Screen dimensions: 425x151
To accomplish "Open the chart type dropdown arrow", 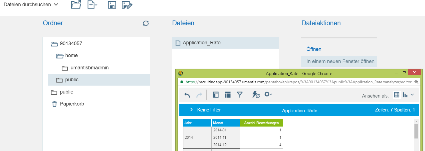I will tap(412, 95).
